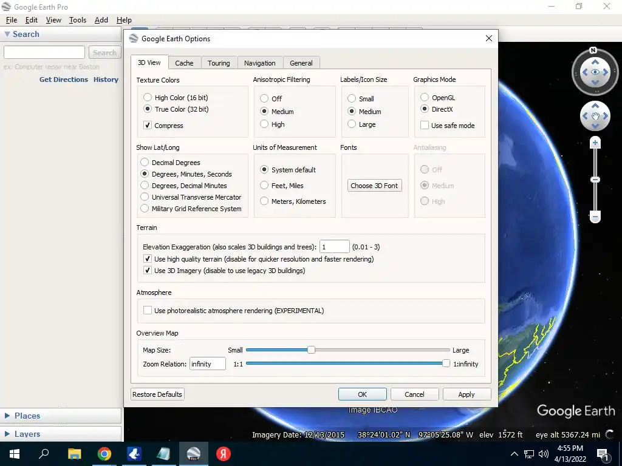Enable photorealistic atmosphere rendering
622x466 pixels.
click(x=148, y=310)
